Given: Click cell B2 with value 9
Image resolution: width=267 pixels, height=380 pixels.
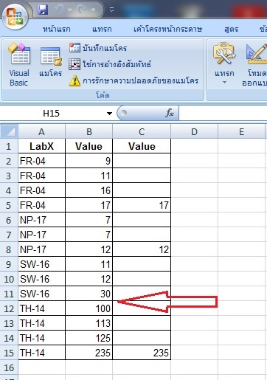Looking at the screenshot, I should pyautogui.click(x=89, y=161).
